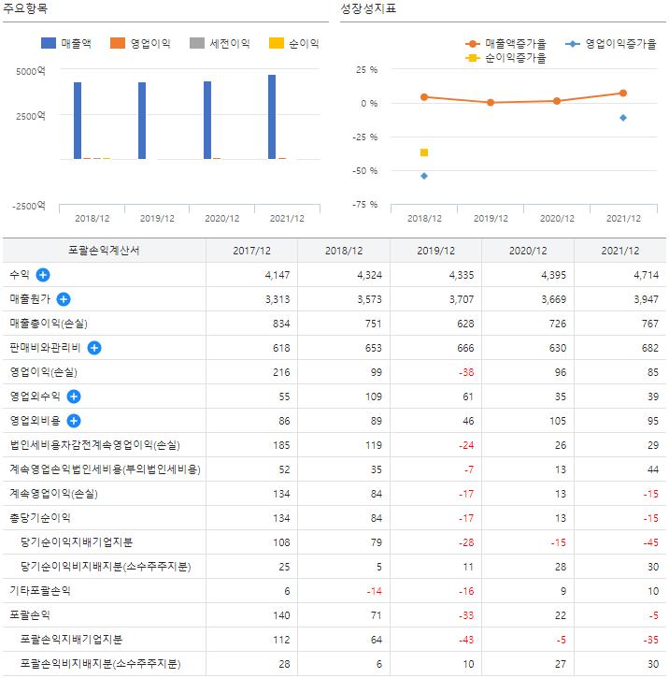Click 2018/12 순이익증가율 yellow square point

coord(424,152)
